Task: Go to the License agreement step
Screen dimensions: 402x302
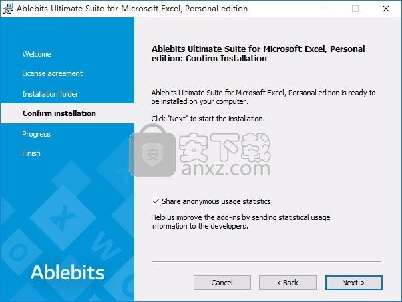Action: pyautogui.click(x=52, y=73)
